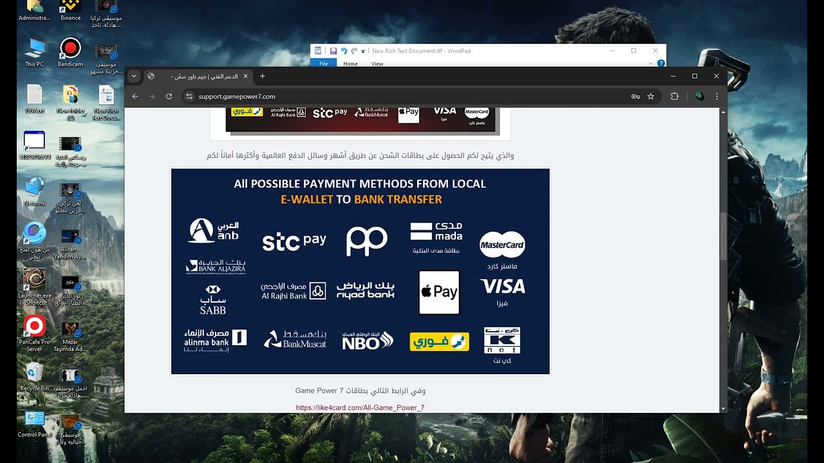This screenshot has height=463, width=824.
Task: Open Chrome's forward navigation arrow
Action: [x=152, y=96]
